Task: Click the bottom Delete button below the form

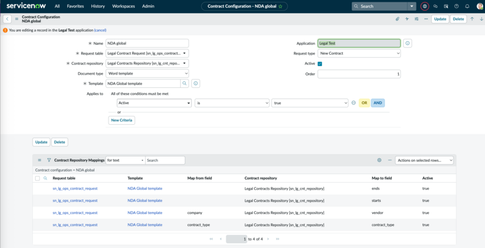Action: tap(59, 142)
